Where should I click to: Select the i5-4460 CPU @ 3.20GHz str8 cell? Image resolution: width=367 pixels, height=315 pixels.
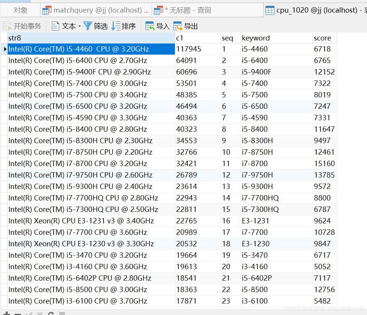91,49
